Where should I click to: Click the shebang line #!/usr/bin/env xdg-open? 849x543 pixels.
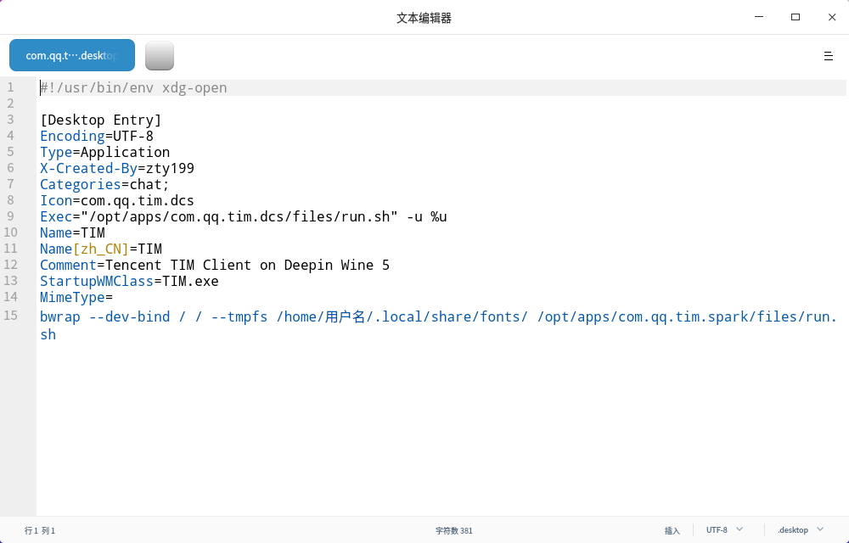tap(134, 88)
